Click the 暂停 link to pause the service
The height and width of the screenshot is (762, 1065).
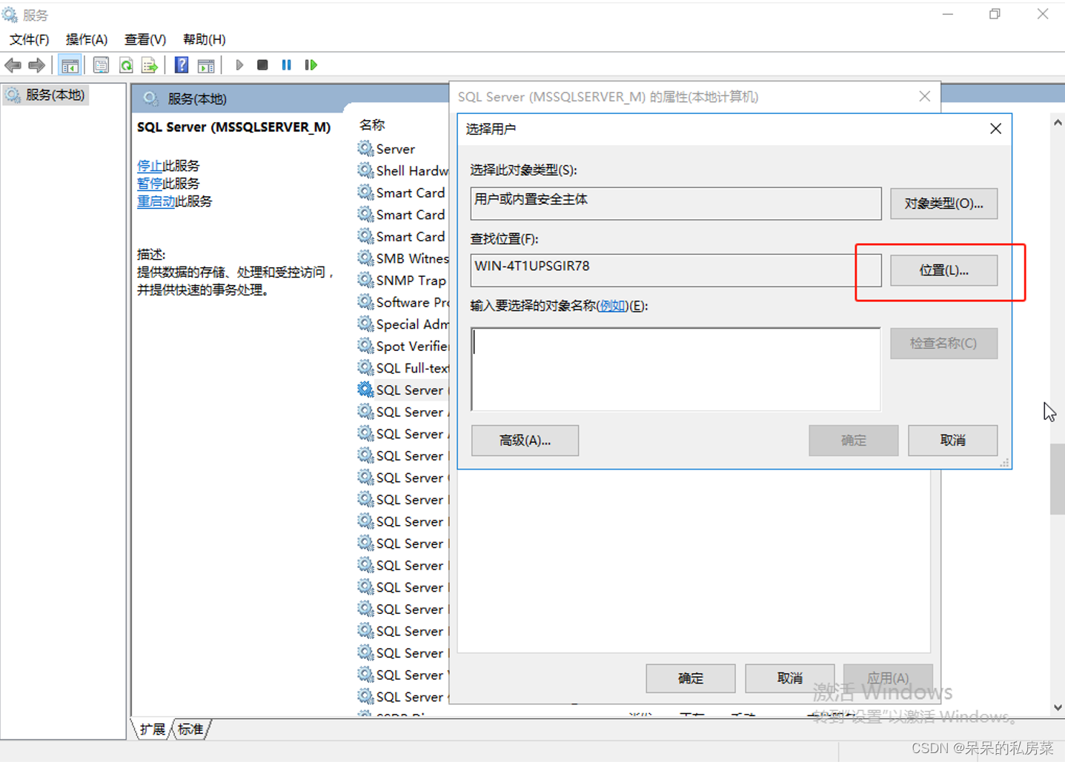[x=150, y=184]
